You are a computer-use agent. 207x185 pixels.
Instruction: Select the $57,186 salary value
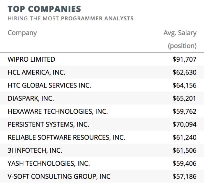[x=184, y=176]
